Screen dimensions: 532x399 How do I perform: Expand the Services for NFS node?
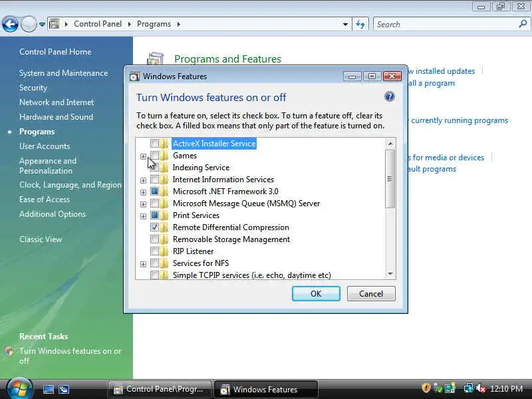(143, 264)
